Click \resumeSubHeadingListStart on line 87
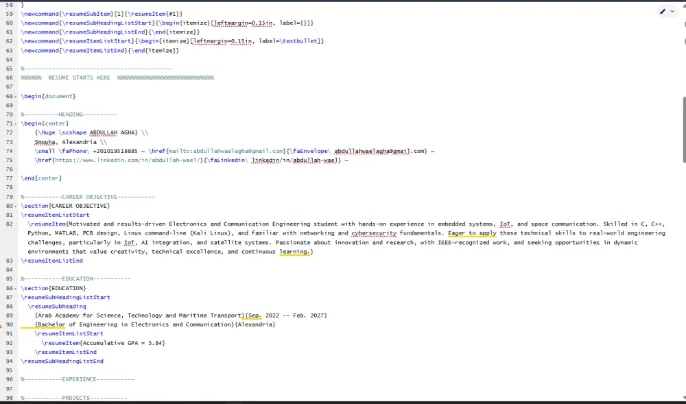This screenshot has height=404, width=686. point(65,297)
